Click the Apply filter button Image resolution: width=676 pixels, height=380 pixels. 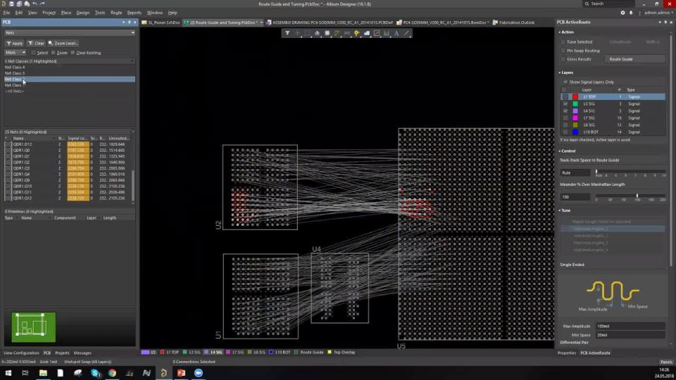click(x=15, y=44)
